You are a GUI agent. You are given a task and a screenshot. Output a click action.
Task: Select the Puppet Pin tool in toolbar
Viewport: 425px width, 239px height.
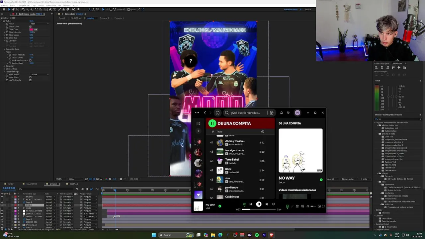pyautogui.click(x=78, y=9)
